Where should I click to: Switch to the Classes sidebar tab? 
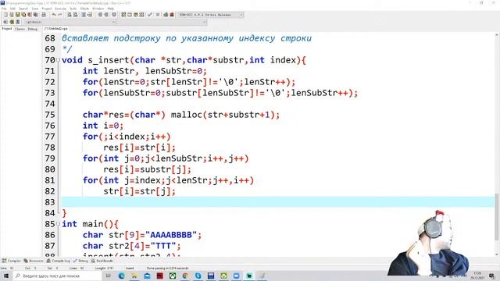20,29
